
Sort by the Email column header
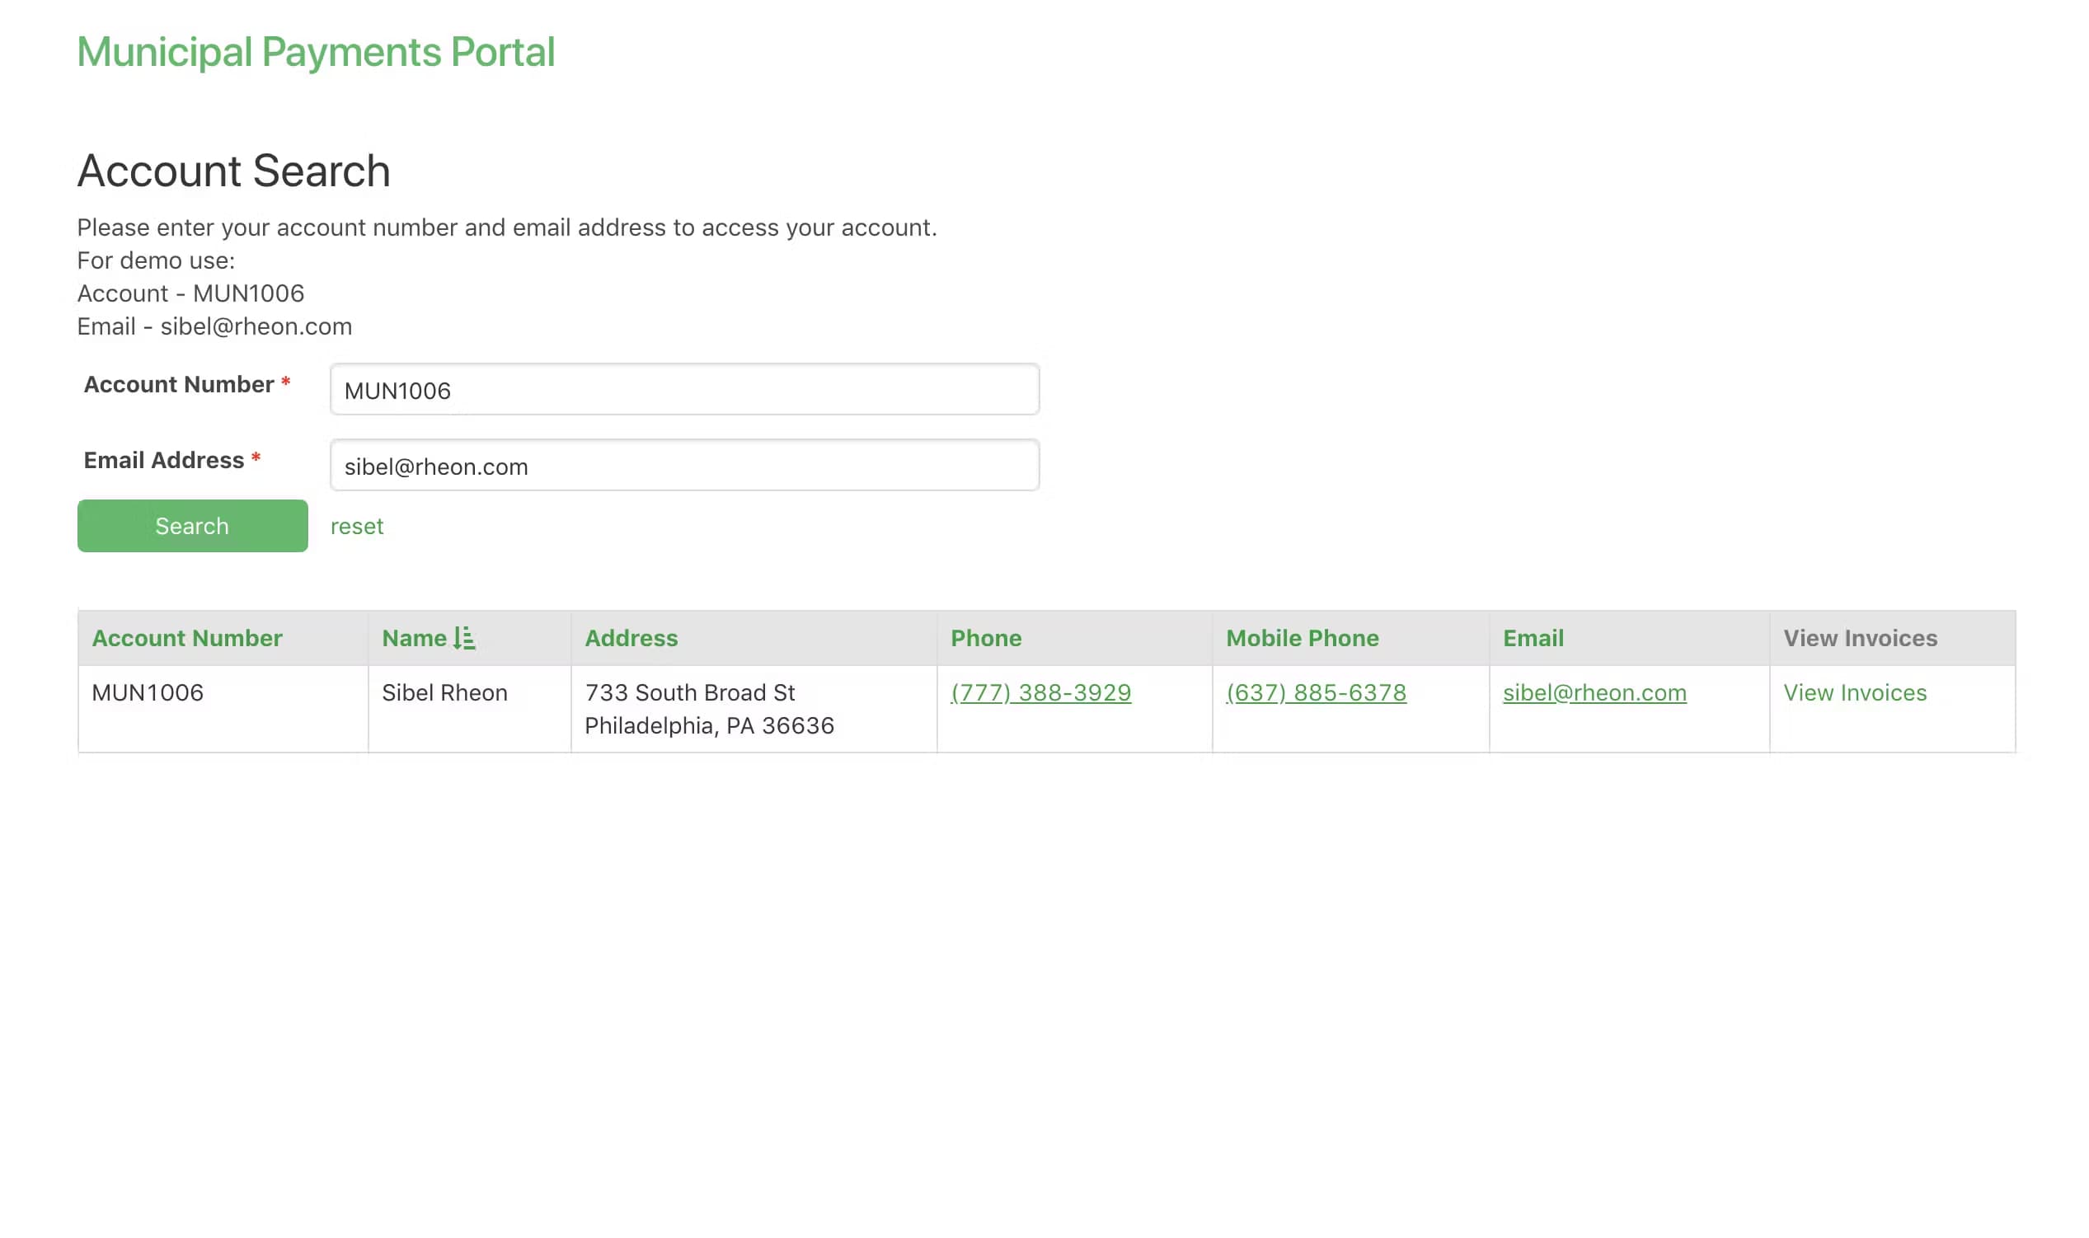click(x=1533, y=638)
